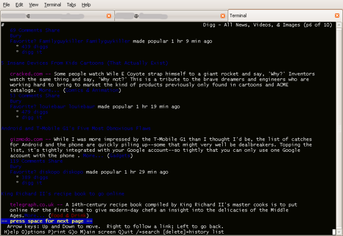Viewport: 343px width, 236px height.
Task: Click the '389 diggs' link
Action: (35, 177)
